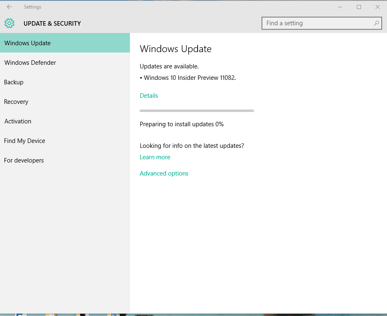
Task: Click the Update & Security gear icon
Action: (9, 23)
